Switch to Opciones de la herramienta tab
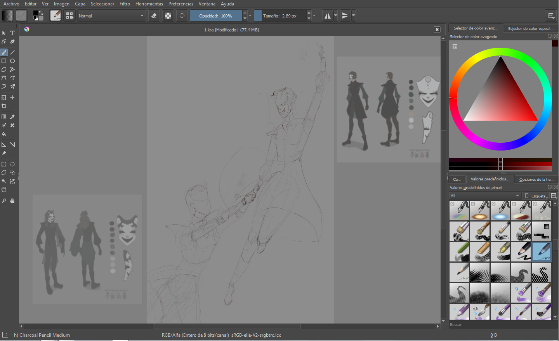The image size is (559, 341). [536, 179]
